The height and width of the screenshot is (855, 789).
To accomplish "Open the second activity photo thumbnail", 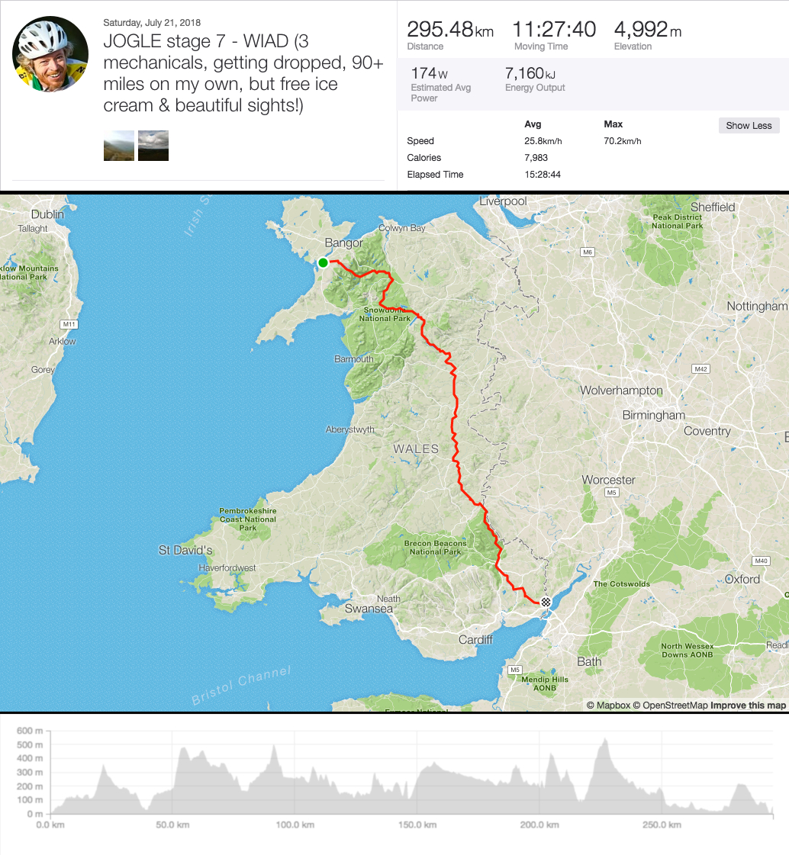I will pos(153,146).
